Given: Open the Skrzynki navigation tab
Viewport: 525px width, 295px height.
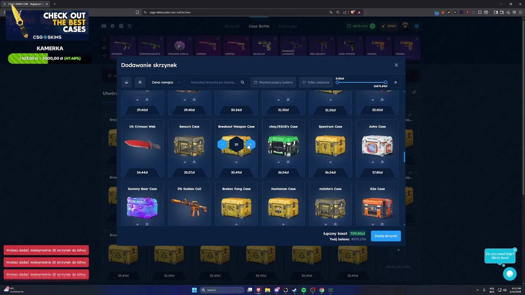Looking at the screenshot, I should [x=232, y=26].
